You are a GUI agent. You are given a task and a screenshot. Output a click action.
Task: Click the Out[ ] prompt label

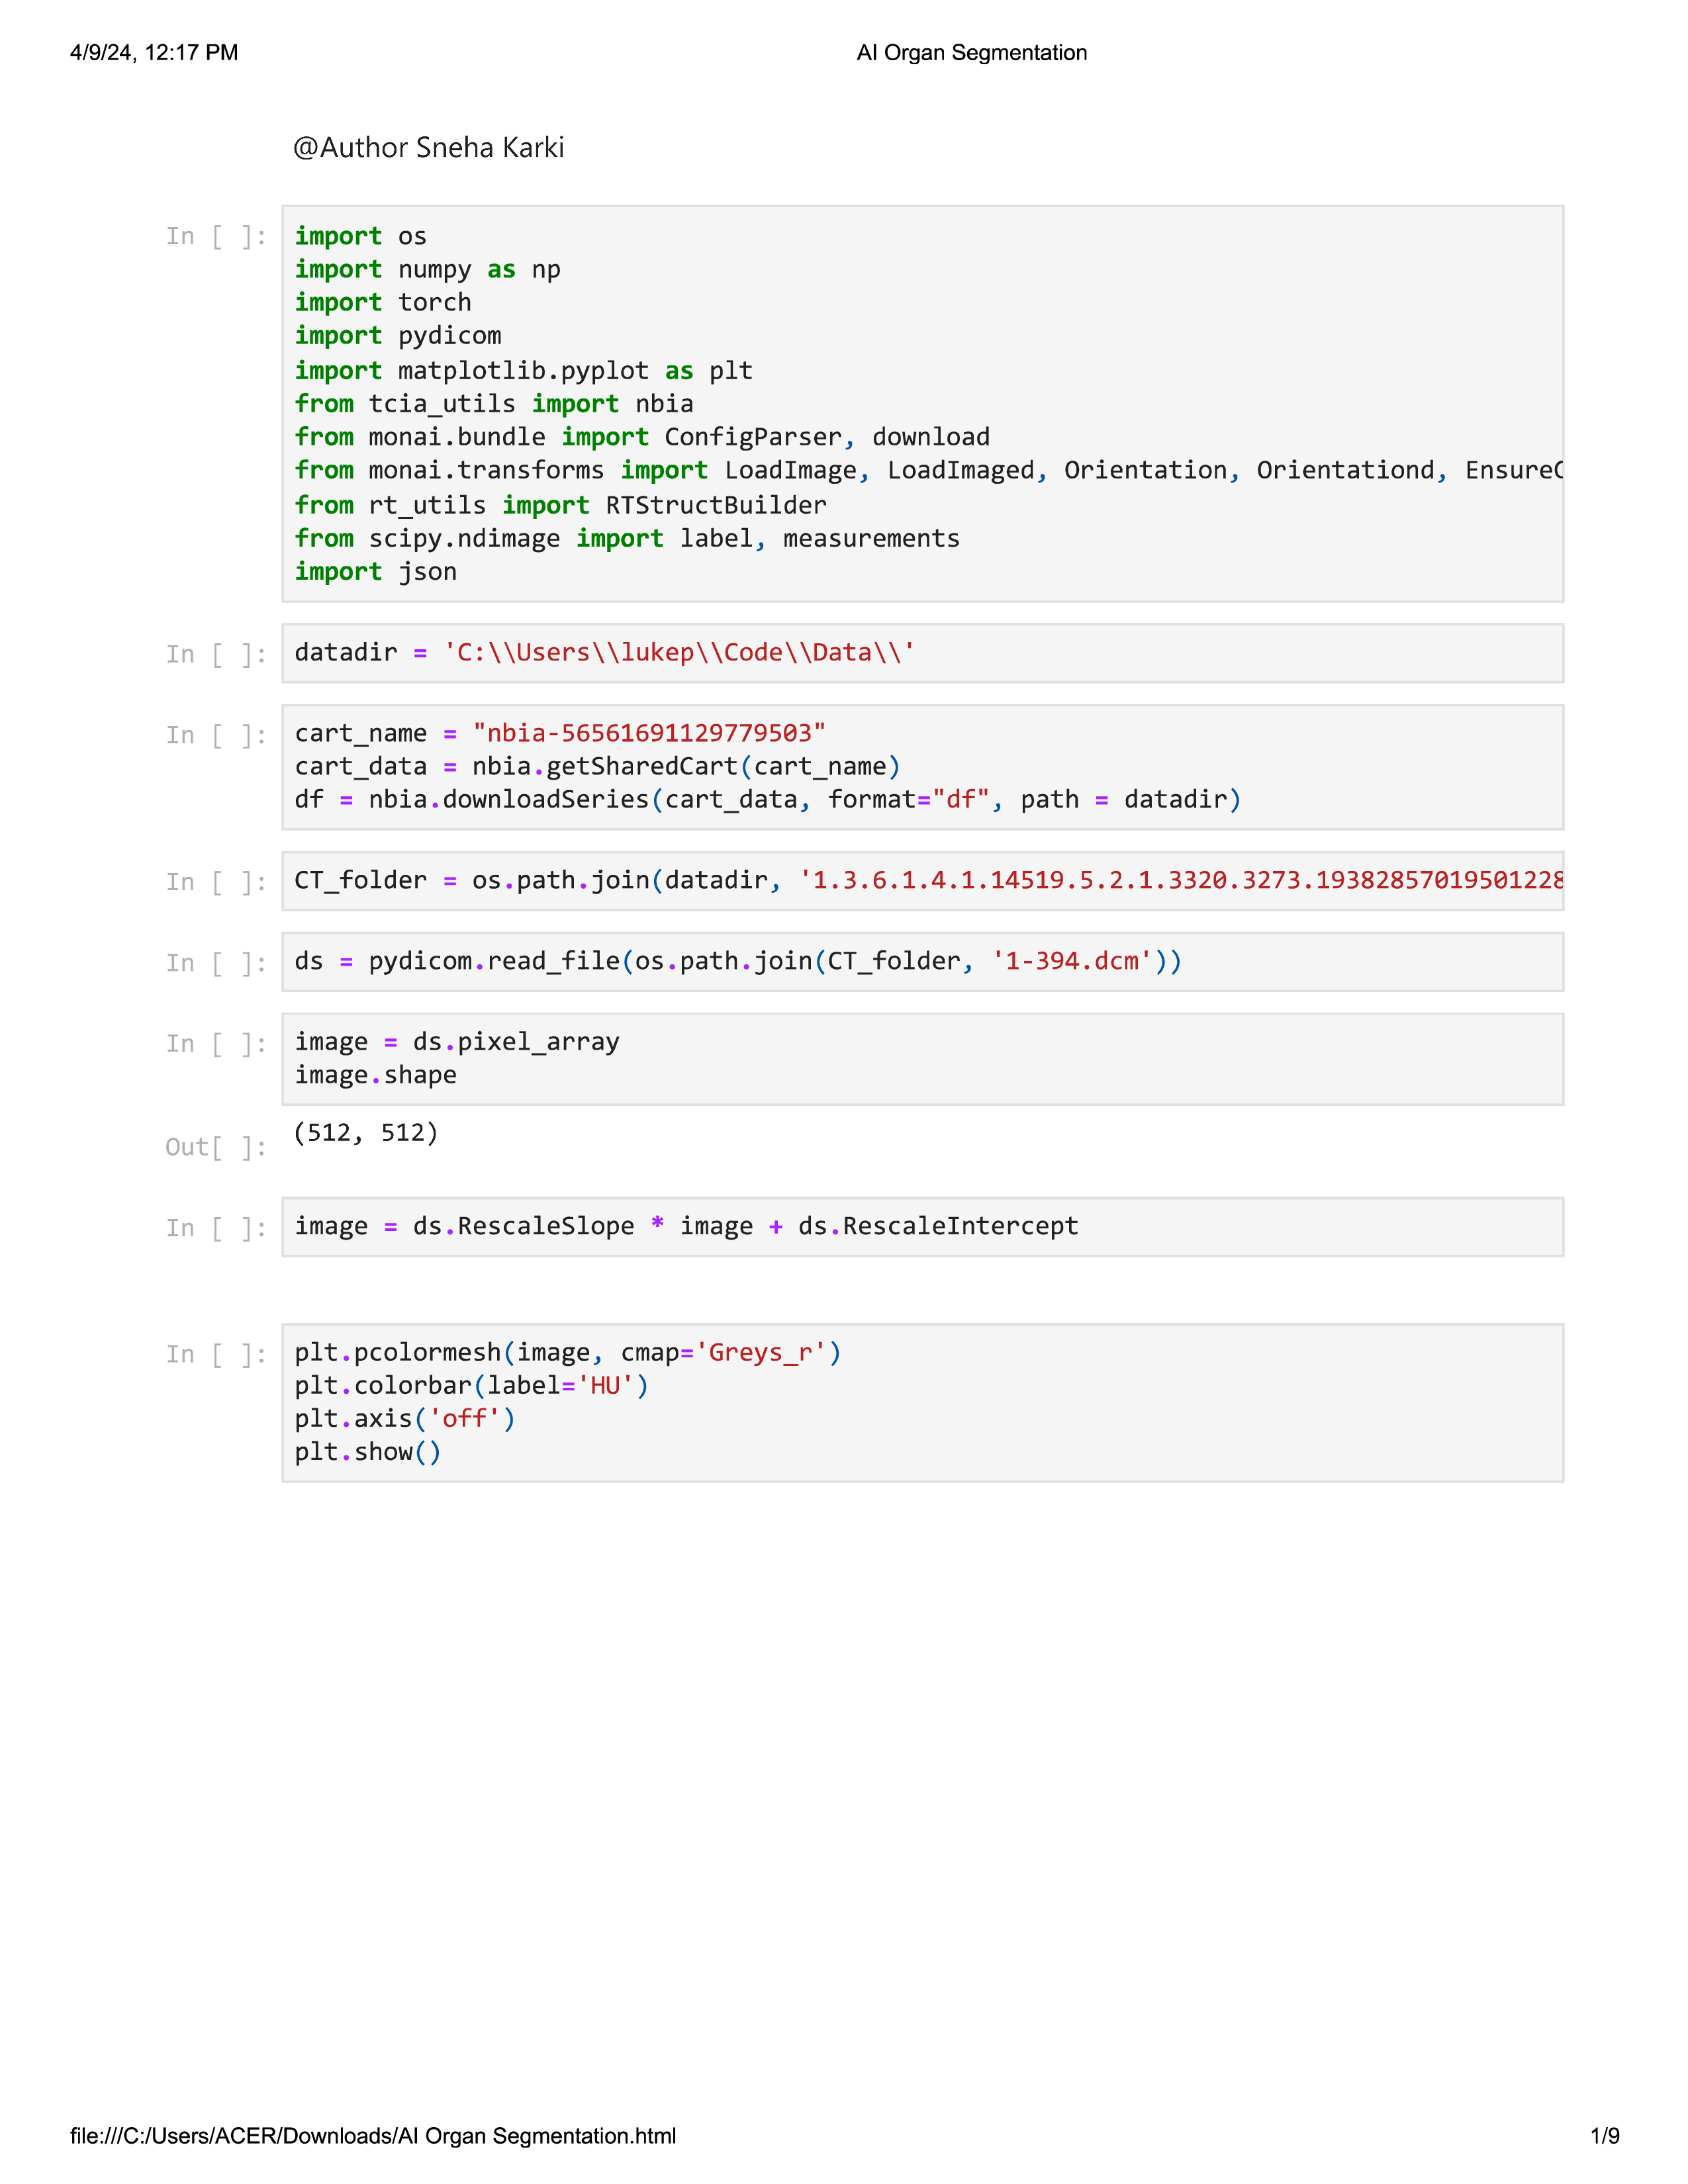coord(216,1147)
